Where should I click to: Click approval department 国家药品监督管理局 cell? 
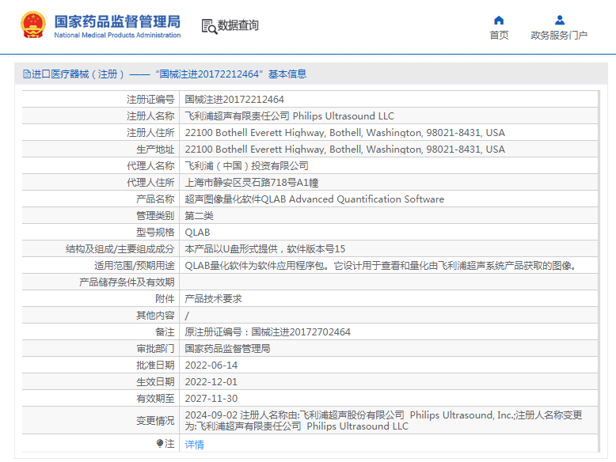click(227, 349)
